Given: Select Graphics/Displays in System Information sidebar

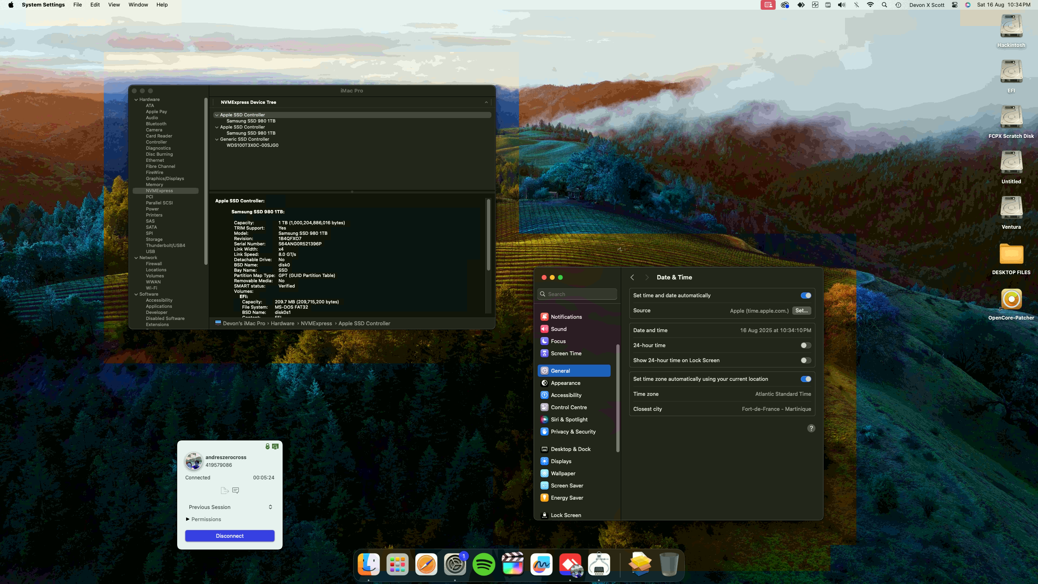Looking at the screenshot, I should (165, 178).
